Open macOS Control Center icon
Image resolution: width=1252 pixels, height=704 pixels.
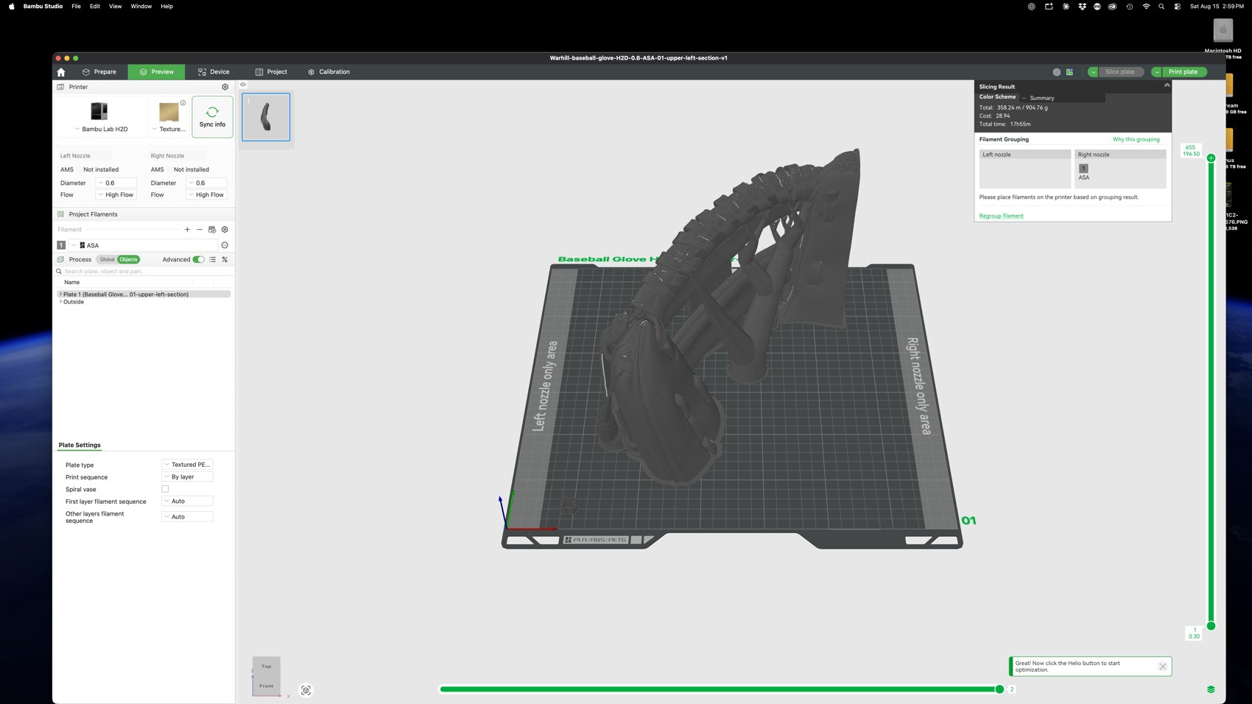click(x=1177, y=6)
